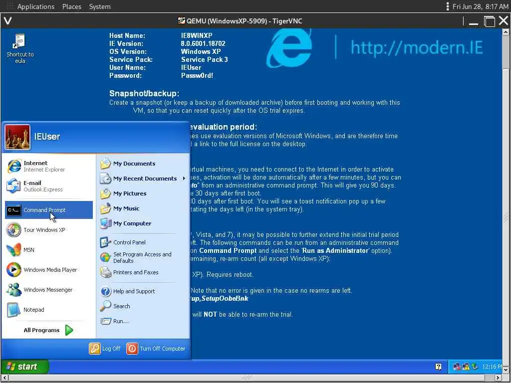Open My Documents folder

pyautogui.click(x=143, y=164)
